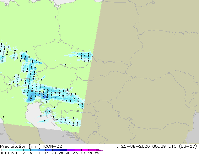Screen dimensions: 199x154
Task: Click the swatch between 45 and 50
Action: pyautogui.click(x=92, y=150)
